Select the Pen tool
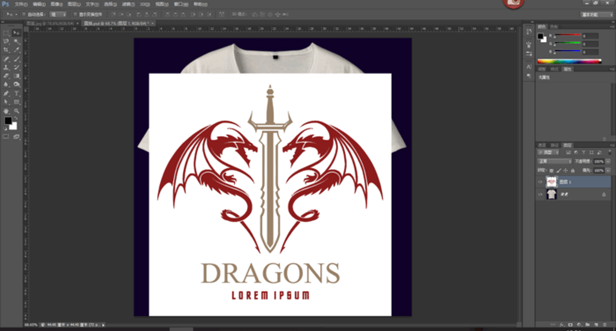Screen dimensions: 616x331 [6, 93]
